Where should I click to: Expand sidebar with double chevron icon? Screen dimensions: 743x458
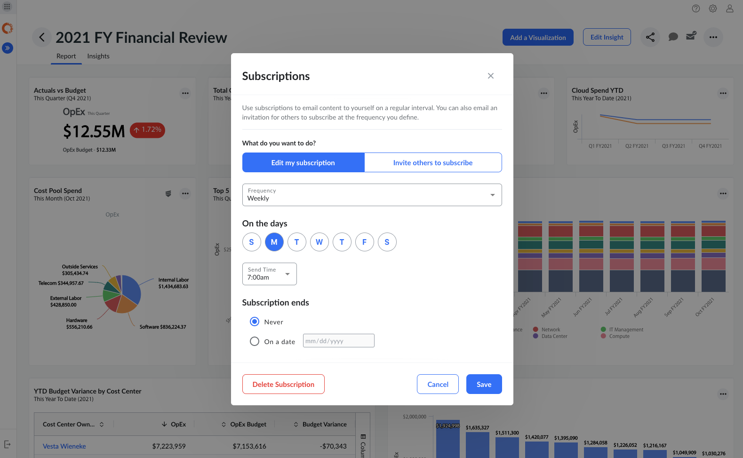pos(8,48)
